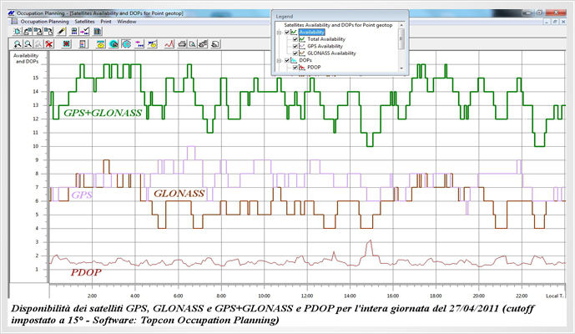Select the zoom in magnifier tool
Viewport: 575px width, 334px height.
18,44
